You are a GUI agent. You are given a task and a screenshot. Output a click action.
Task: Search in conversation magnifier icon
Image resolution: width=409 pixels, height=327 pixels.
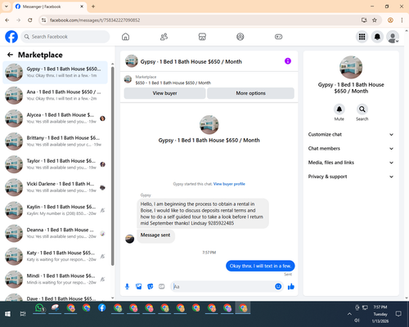[x=362, y=110]
